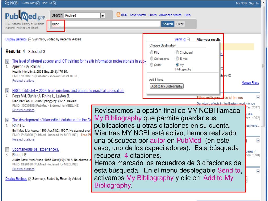Expand the bottom Display Settings arrow
Image resolution: width=268 pixels, height=201 pixels.
point(30,179)
